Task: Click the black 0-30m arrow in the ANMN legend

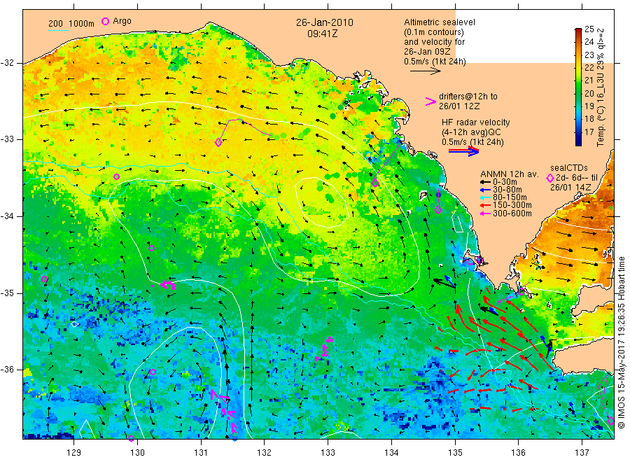Action: (485, 182)
